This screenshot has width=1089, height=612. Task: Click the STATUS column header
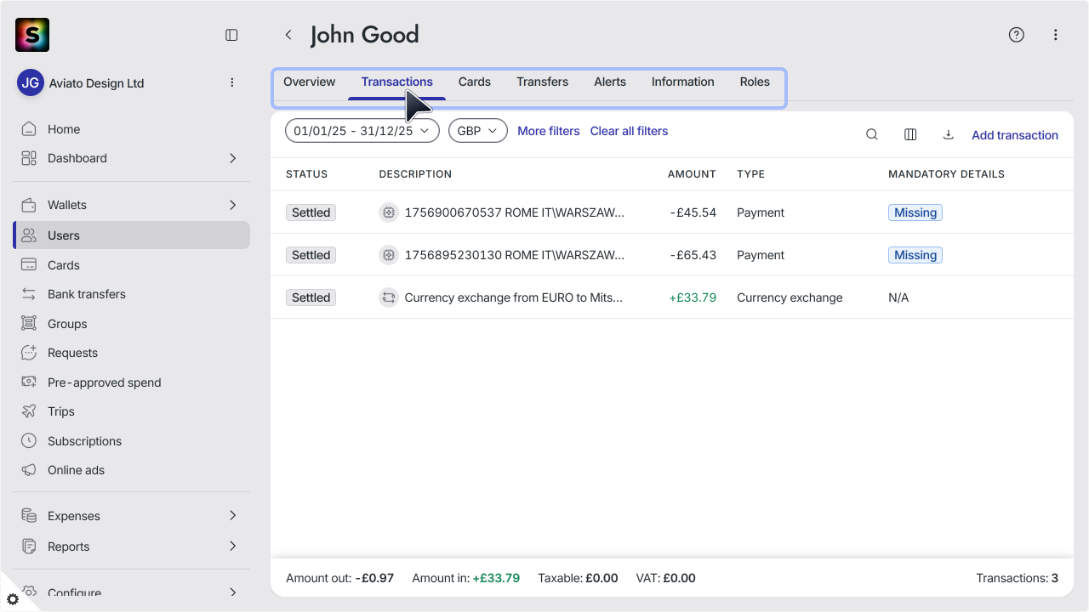(306, 174)
